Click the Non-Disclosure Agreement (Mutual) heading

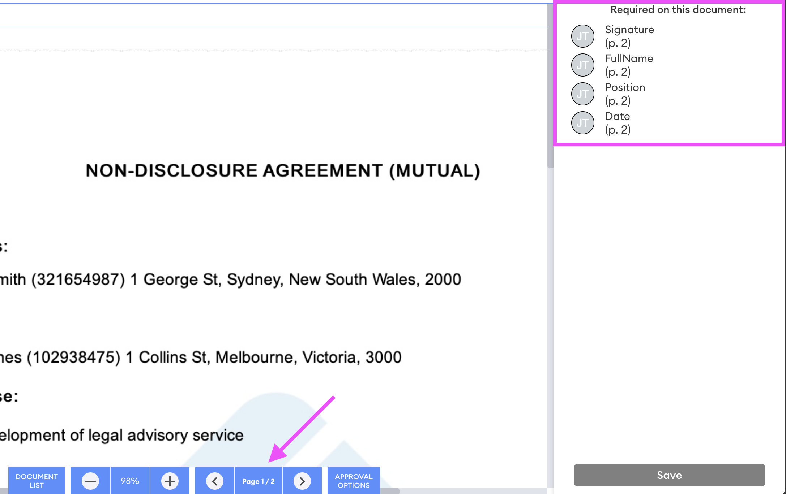283,170
